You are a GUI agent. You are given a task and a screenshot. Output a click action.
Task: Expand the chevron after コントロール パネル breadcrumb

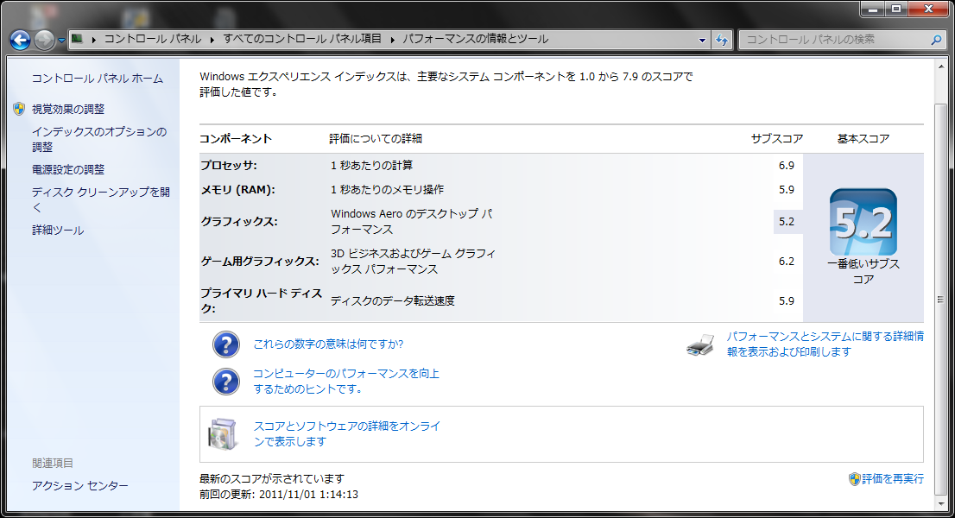(x=212, y=40)
